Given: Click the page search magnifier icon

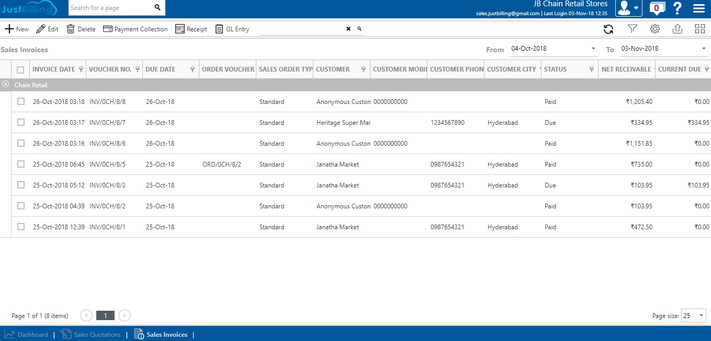Looking at the screenshot, I should [x=157, y=8].
